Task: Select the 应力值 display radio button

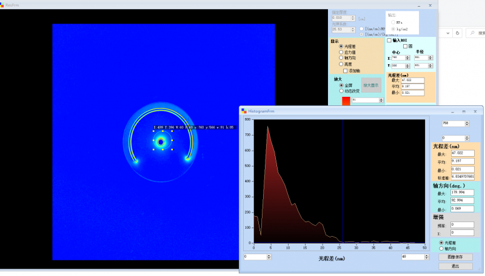Action: tap(341, 52)
